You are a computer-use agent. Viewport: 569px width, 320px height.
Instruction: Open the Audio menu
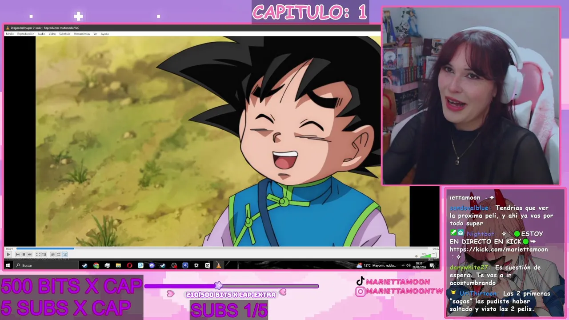click(x=41, y=34)
